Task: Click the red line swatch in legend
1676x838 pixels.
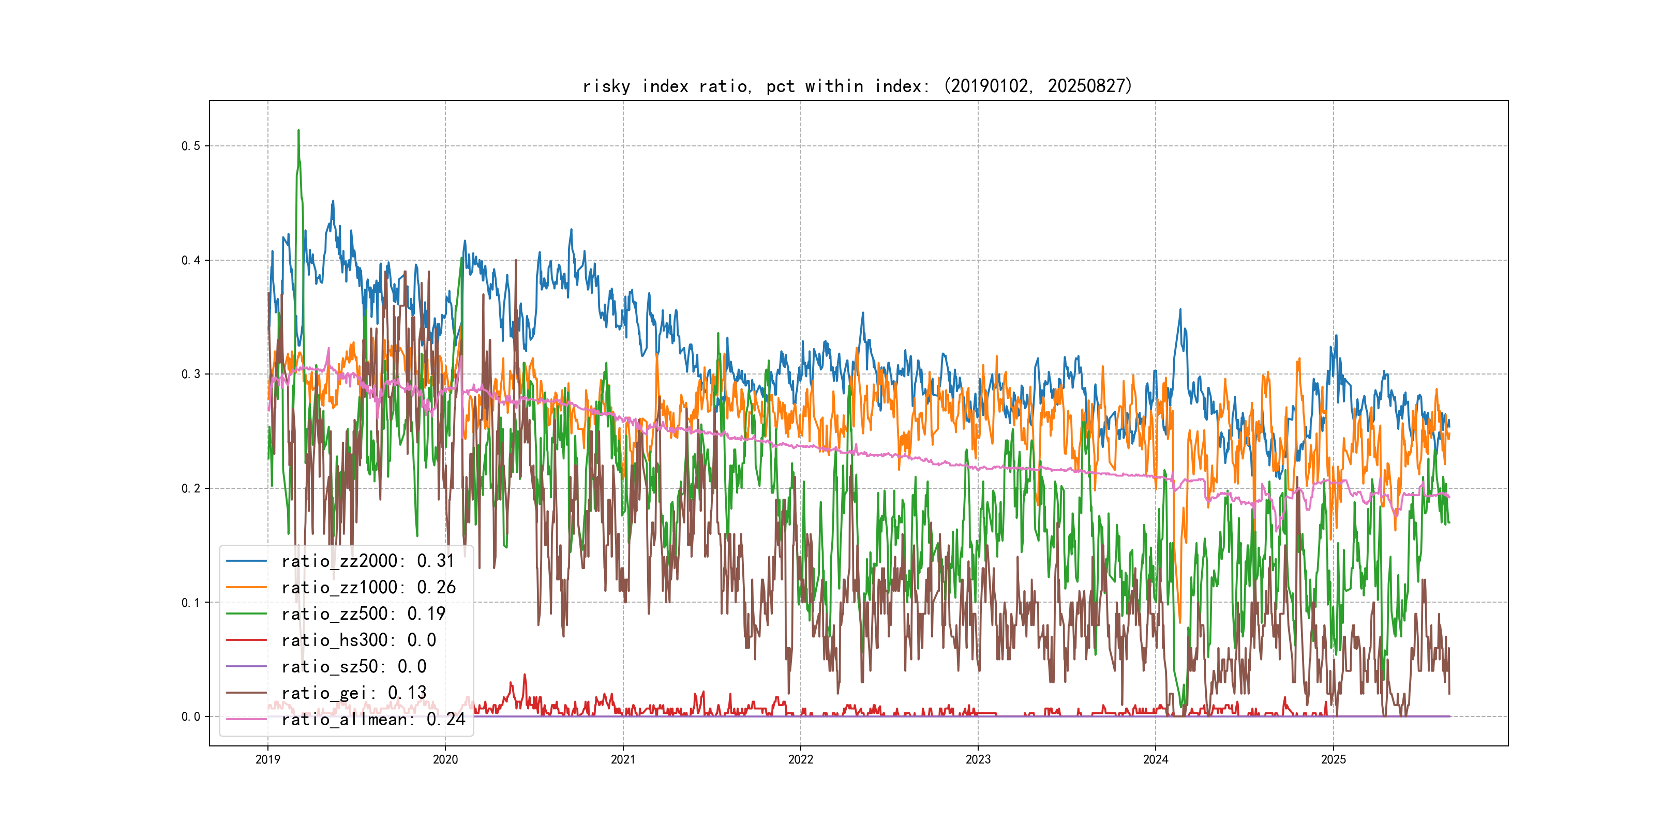Action: tap(246, 640)
